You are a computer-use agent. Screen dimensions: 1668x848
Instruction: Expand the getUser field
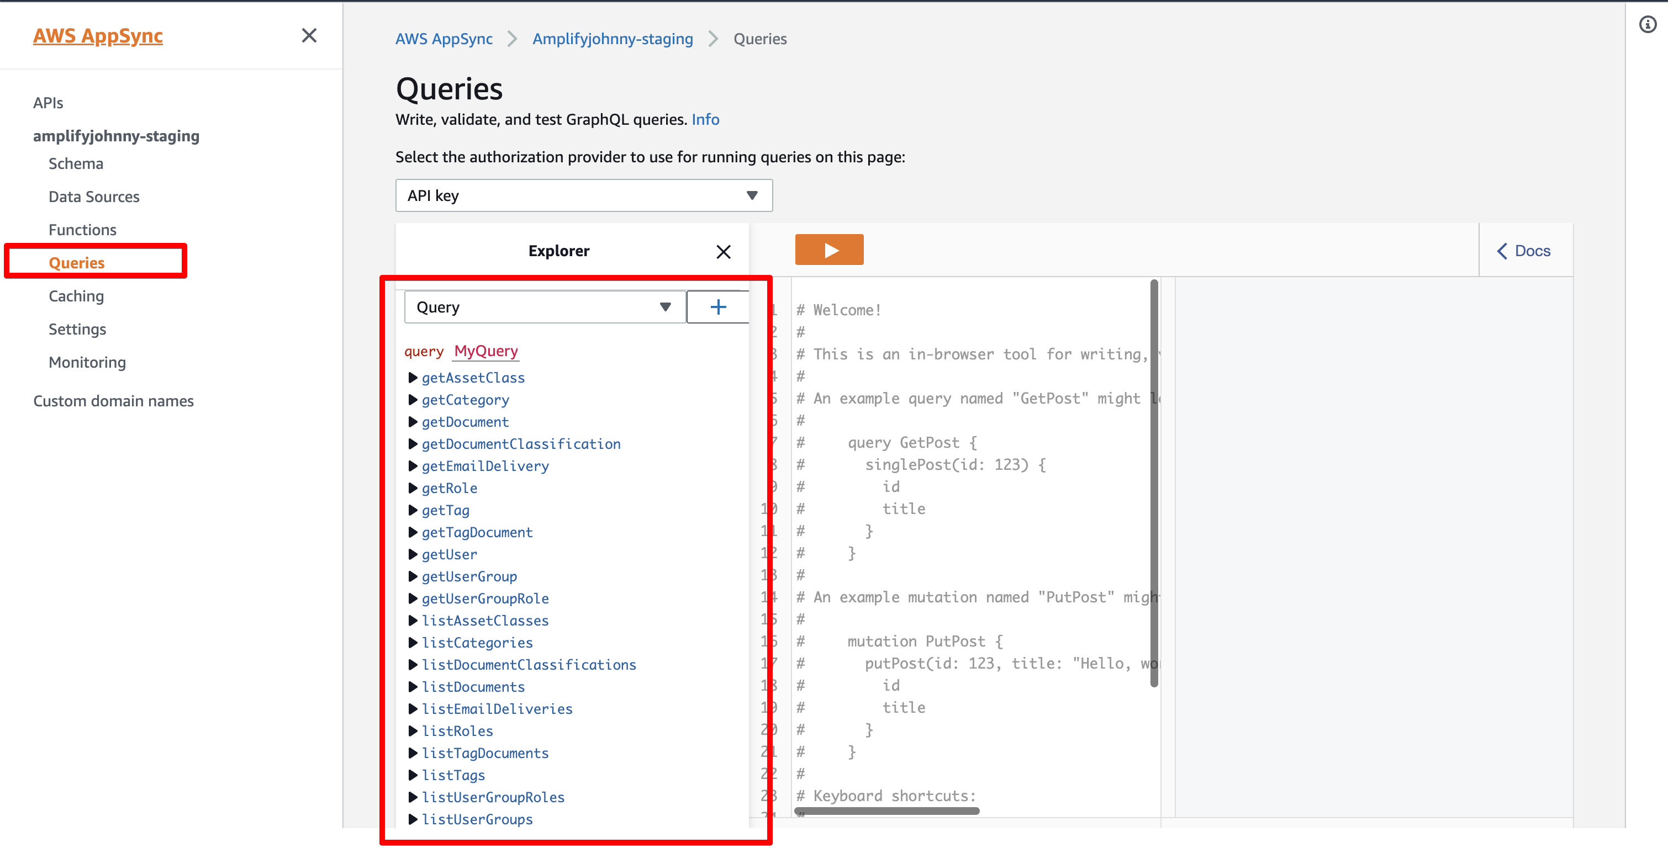[448, 554]
